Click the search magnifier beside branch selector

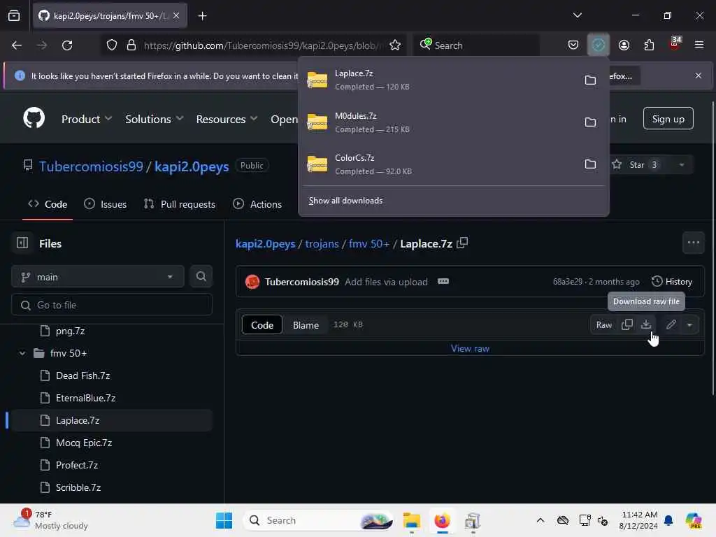pyautogui.click(x=201, y=276)
